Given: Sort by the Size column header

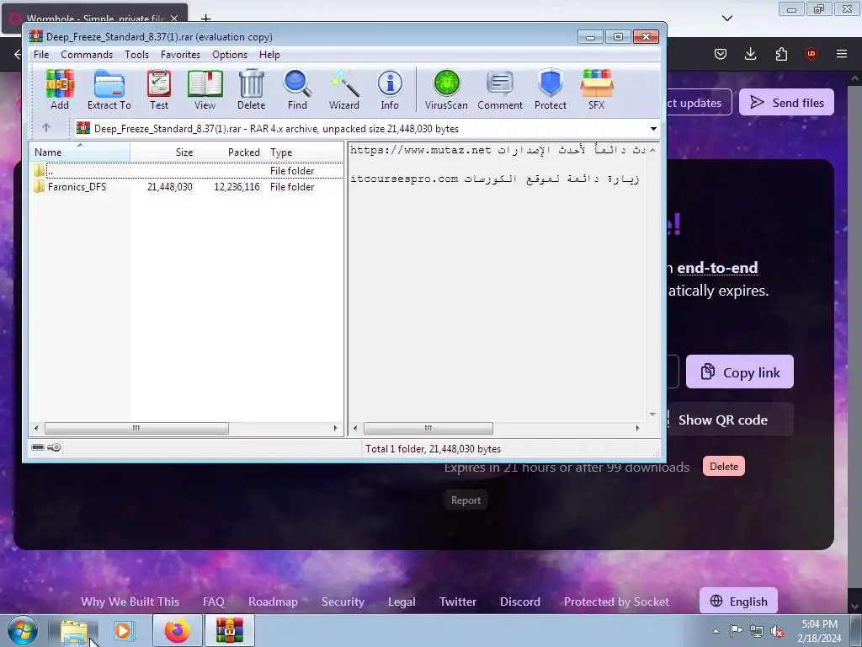Looking at the screenshot, I should 163,152.
